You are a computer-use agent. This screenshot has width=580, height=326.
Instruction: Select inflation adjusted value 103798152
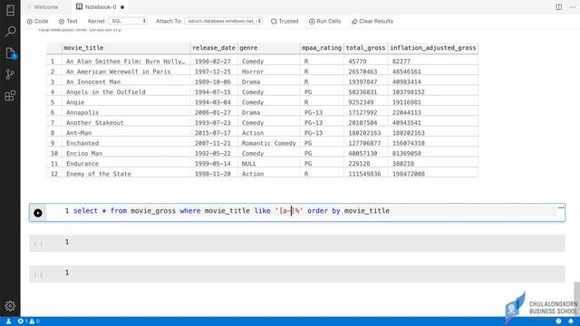[x=433, y=92]
